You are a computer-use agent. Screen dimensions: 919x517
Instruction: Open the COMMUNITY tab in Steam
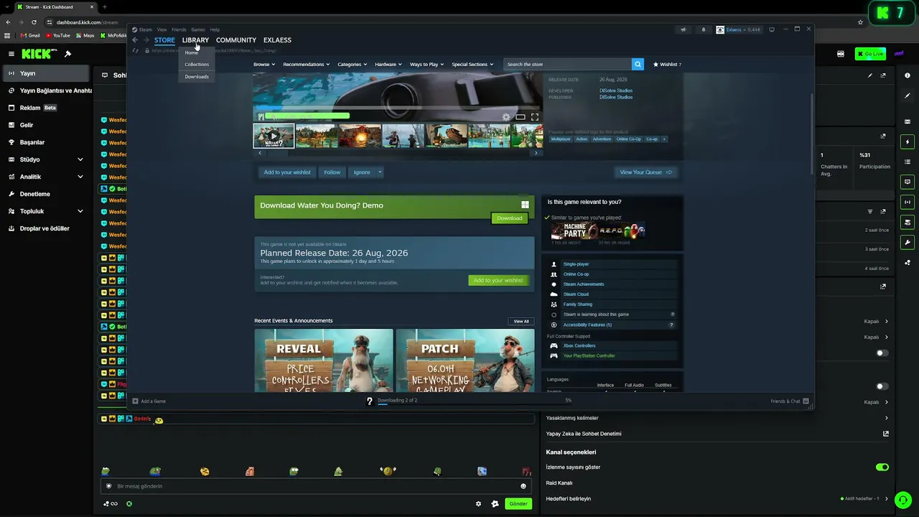tap(236, 40)
